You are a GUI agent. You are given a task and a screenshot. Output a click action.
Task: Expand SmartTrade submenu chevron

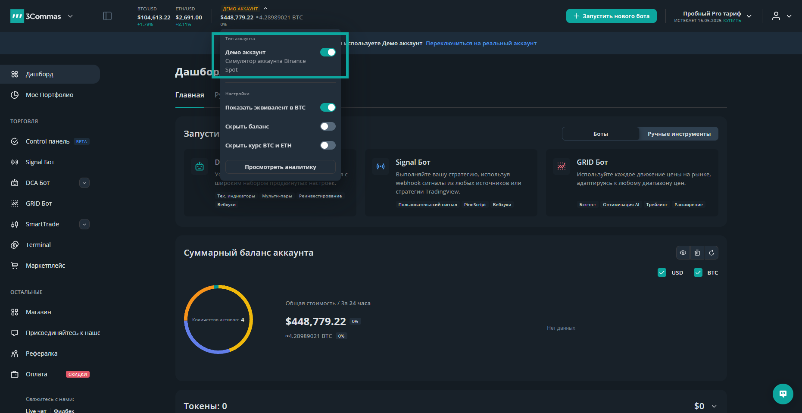[x=84, y=224]
